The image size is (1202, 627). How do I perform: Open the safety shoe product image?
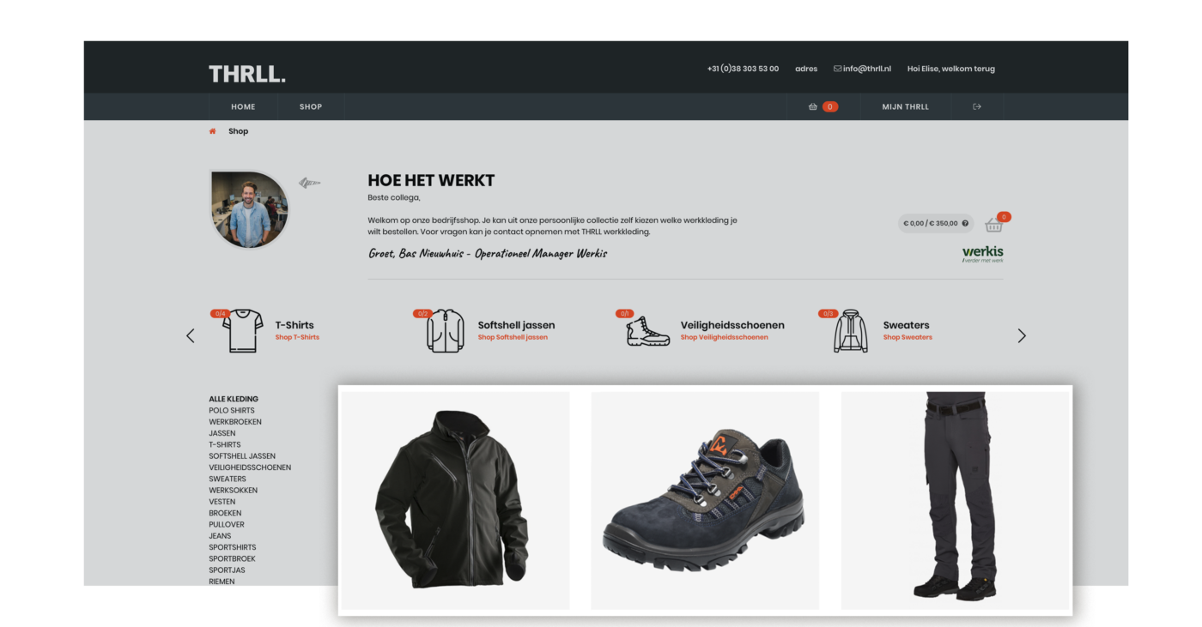point(705,501)
